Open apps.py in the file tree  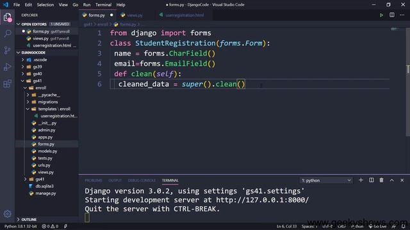pos(47,137)
